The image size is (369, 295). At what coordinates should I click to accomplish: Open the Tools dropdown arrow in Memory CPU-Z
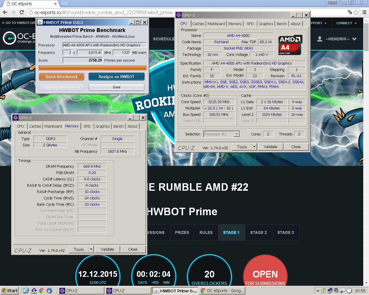point(91,249)
